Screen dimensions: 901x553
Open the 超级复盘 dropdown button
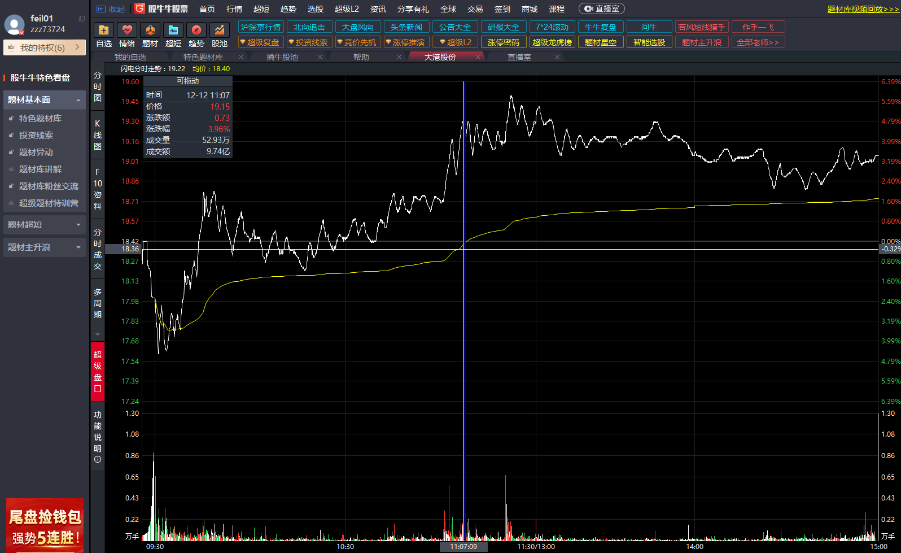pos(260,42)
